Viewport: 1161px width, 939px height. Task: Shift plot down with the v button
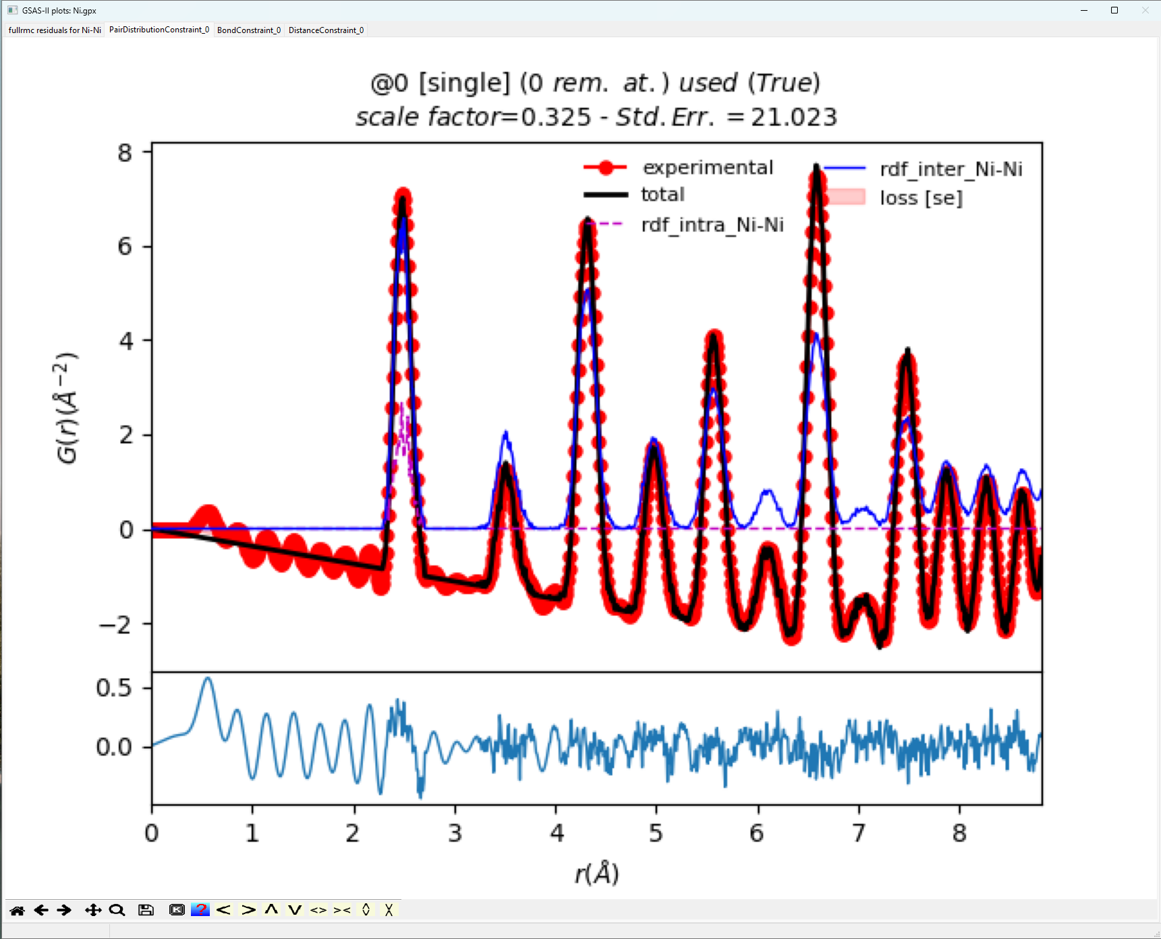click(295, 909)
